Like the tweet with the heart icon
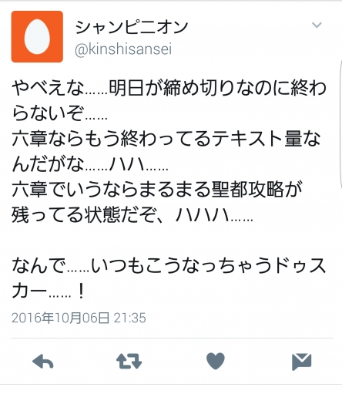The width and height of the screenshot is (342, 394). [216, 361]
